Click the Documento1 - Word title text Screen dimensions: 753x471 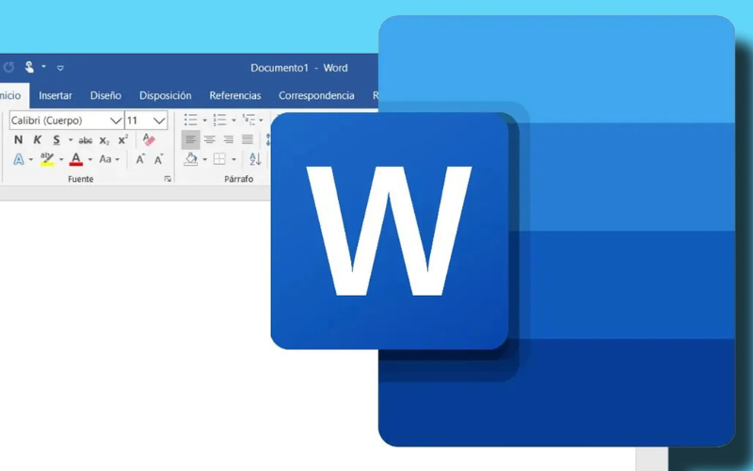click(298, 68)
